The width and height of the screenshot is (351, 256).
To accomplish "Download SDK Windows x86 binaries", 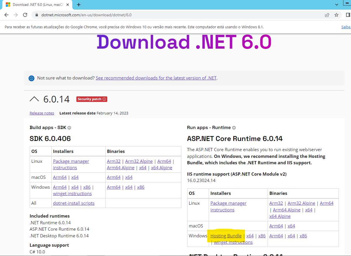I will point(141,187).
